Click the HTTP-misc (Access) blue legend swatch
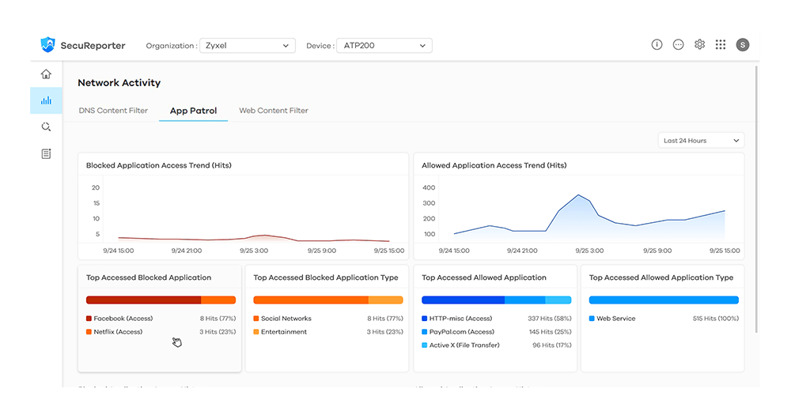The image size is (791, 419). [x=424, y=319]
